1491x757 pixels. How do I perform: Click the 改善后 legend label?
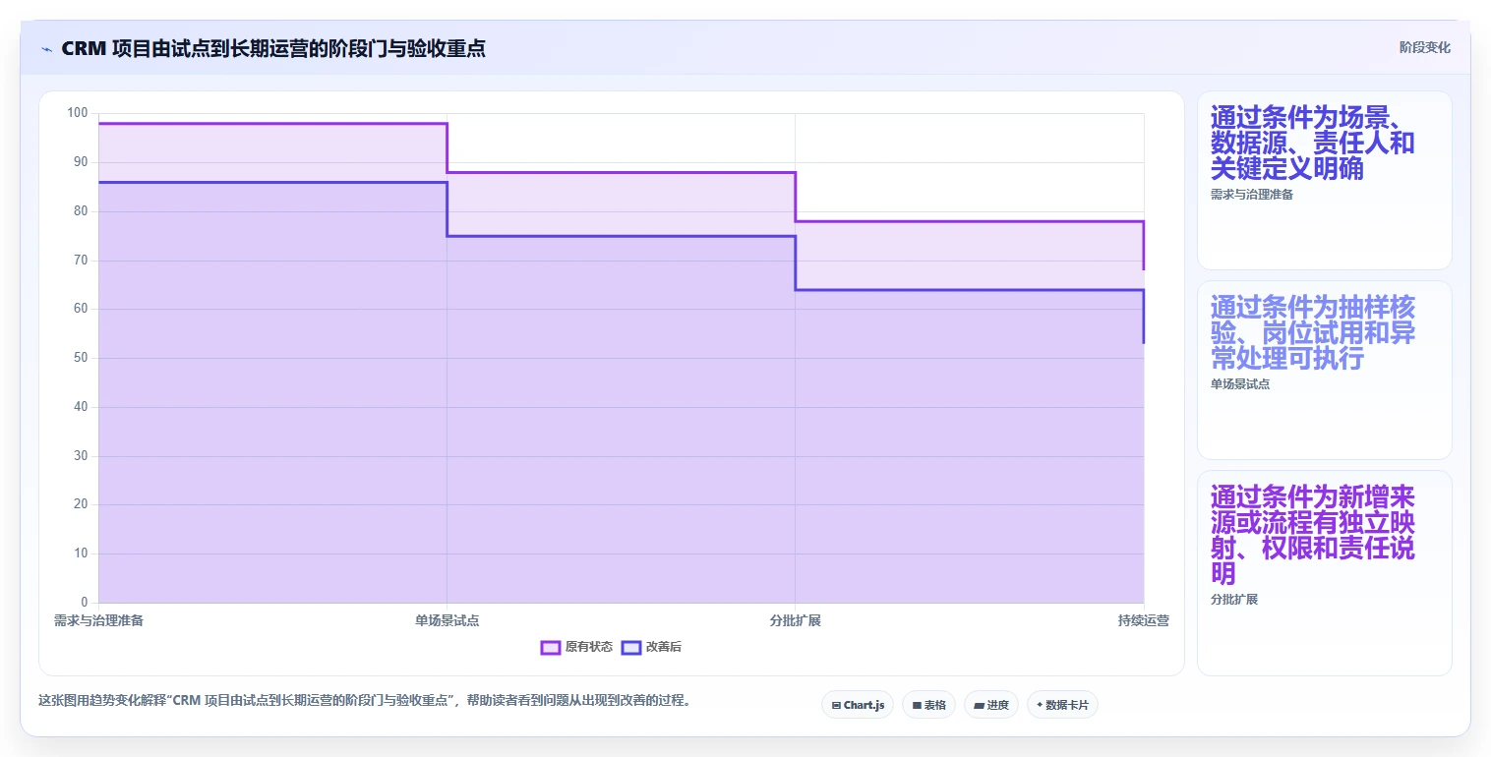(664, 647)
